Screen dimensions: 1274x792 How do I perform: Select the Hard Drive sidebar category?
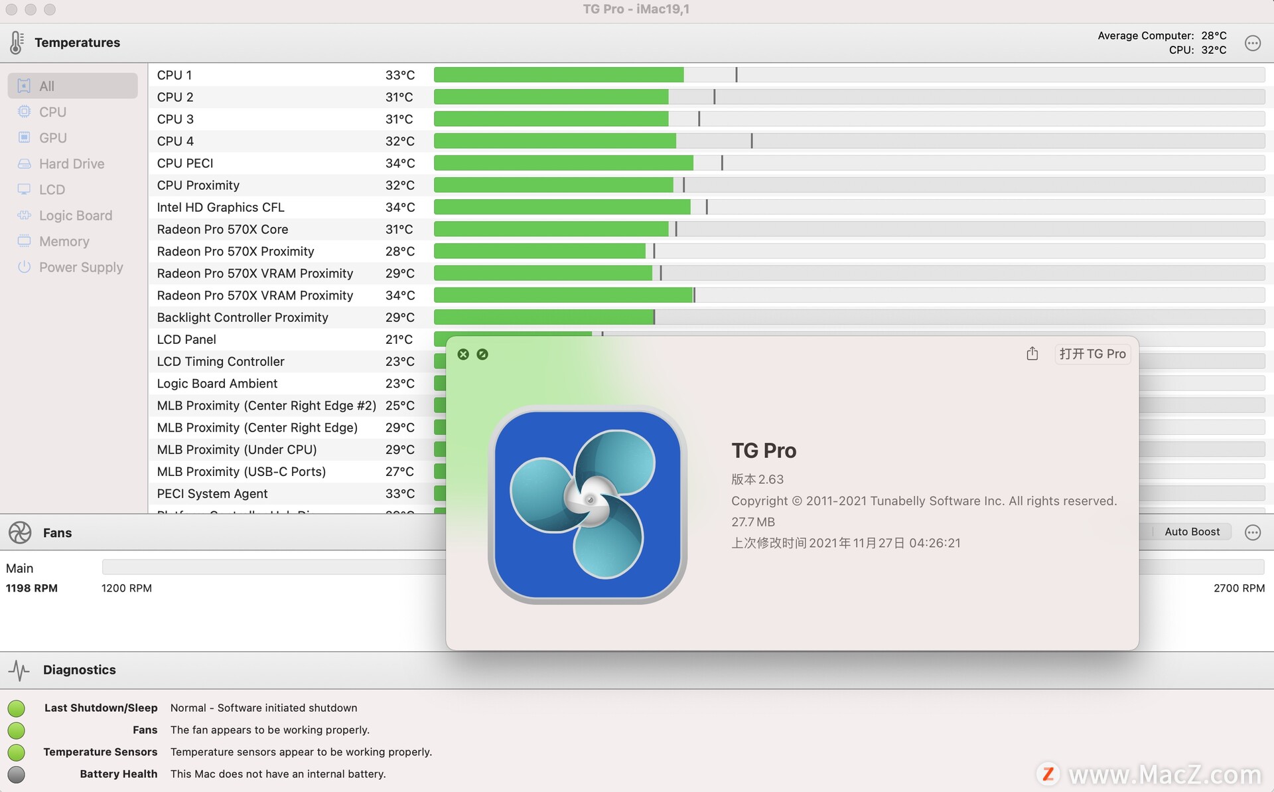[72, 163]
